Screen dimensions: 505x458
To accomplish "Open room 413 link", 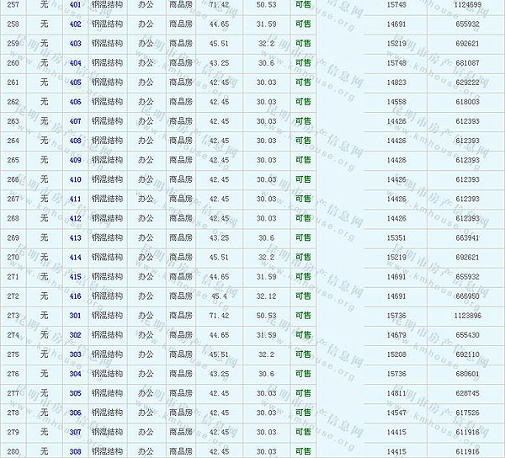I will [76, 237].
